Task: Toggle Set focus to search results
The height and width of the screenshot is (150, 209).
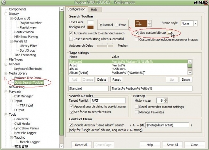Action: (72, 112)
